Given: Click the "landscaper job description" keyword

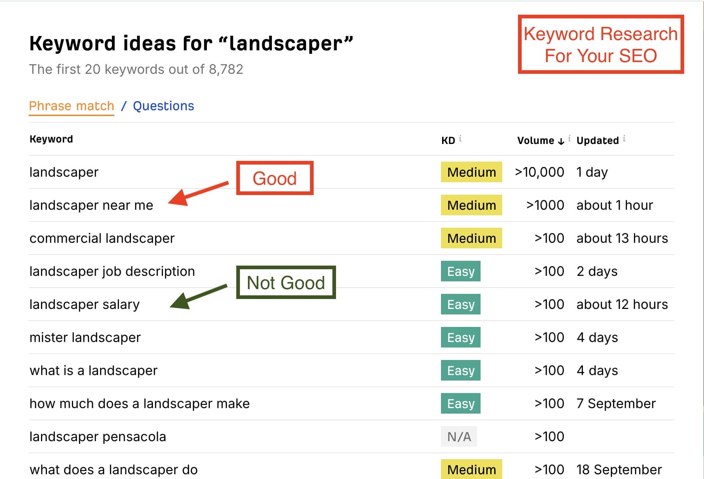Looking at the screenshot, I should 112,271.
